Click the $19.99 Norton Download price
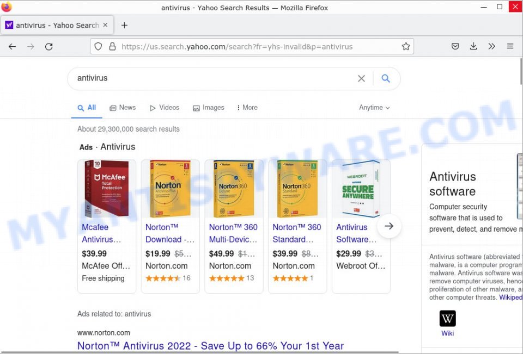523x354 pixels. click(158, 254)
